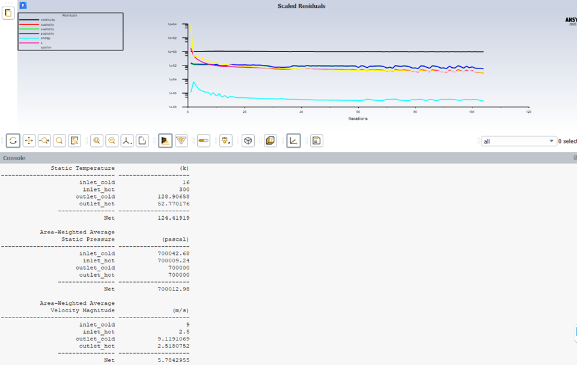Image resolution: width=577 pixels, height=365 pixels.
Task: Open the text report icon
Action: pyautogui.click(x=316, y=140)
